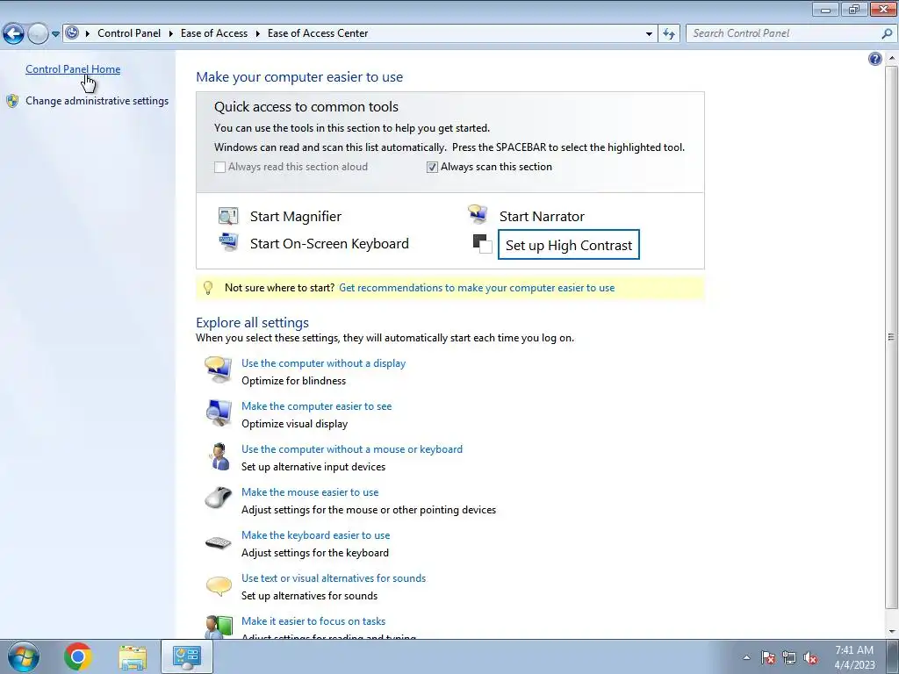Screen dimensions: 899x674
Task: Click the person icon for alternative input
Action: tap(219, 456)
